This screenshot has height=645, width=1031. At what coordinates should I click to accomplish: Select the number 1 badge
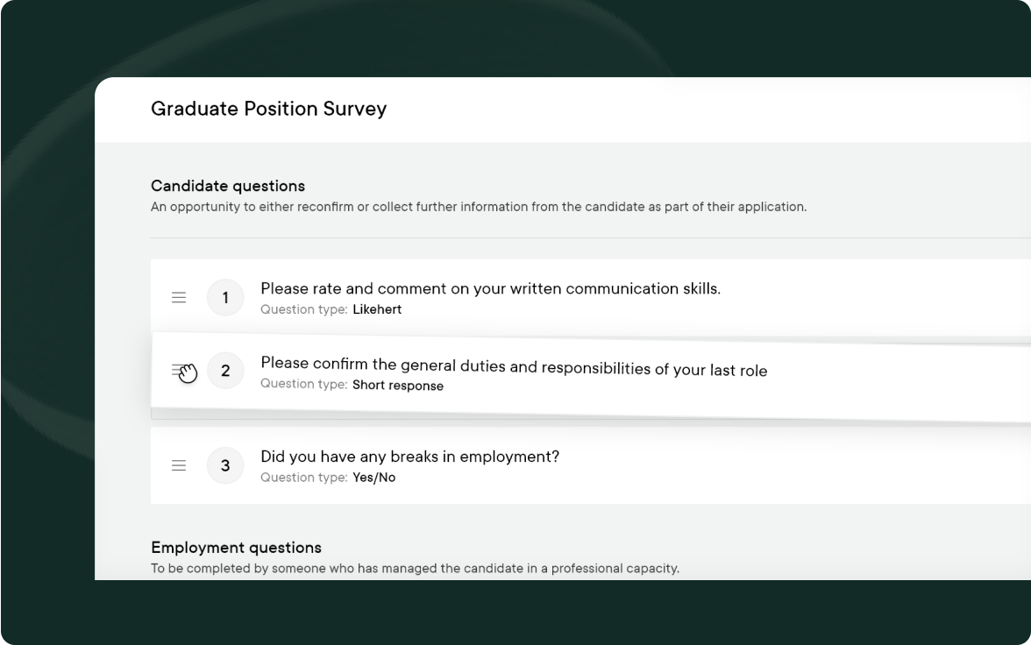point(225,298)
